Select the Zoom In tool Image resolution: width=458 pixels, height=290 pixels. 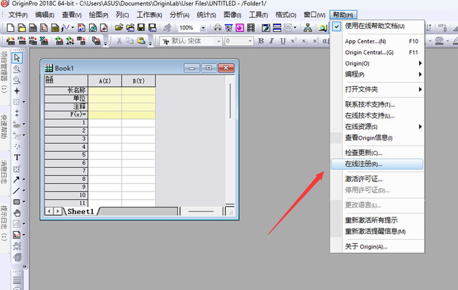click(17, 69)
